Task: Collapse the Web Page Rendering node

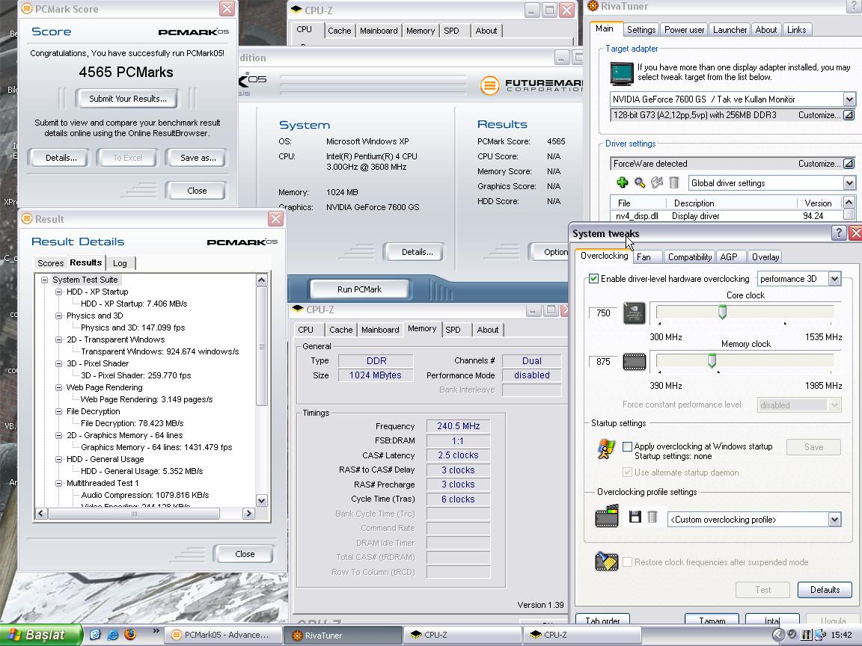Action: coord(59,387)
